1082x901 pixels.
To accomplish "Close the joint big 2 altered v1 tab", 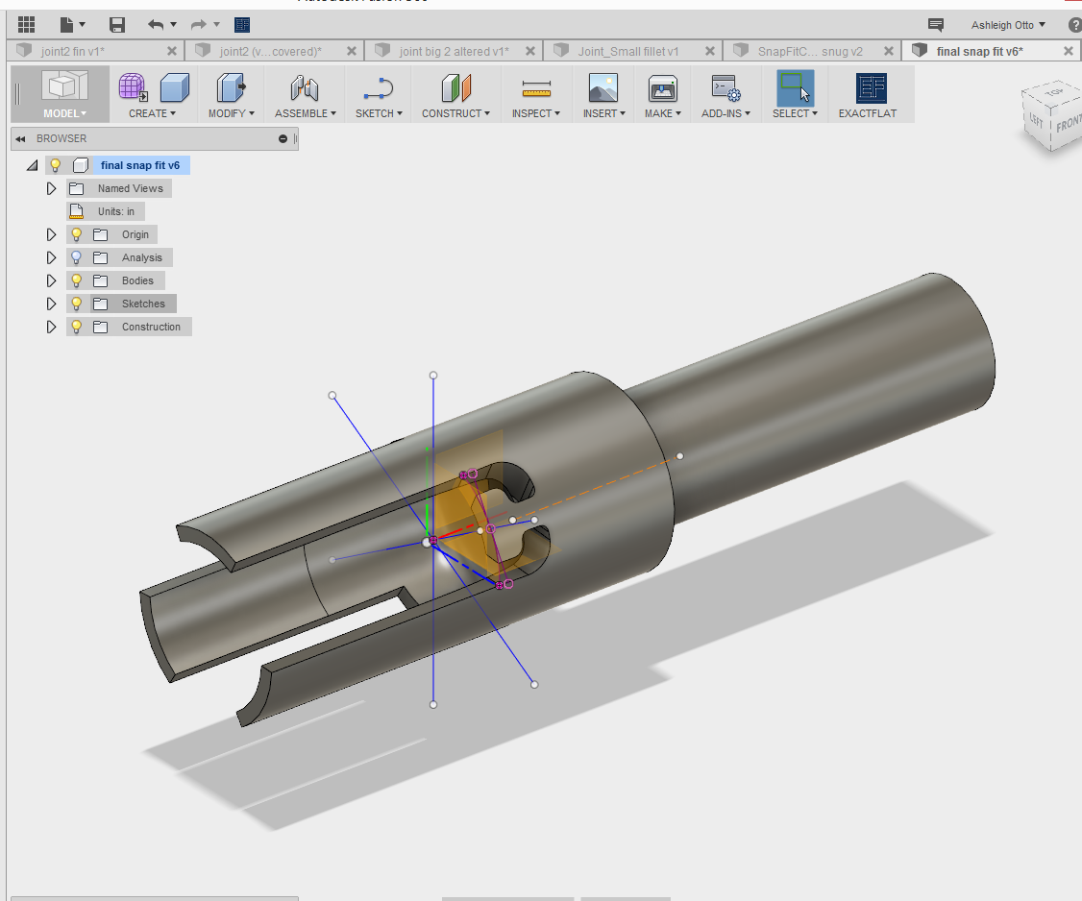I will click(530, 51).
